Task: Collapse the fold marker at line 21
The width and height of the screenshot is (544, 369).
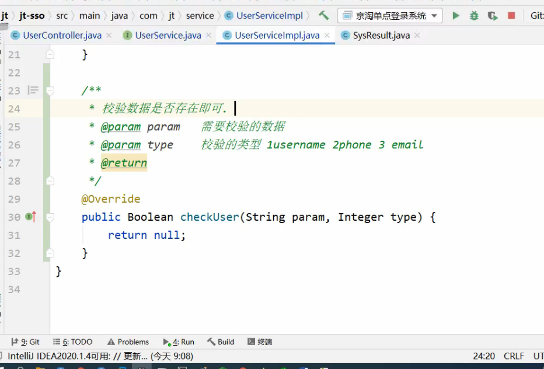Action: point(50,54)
